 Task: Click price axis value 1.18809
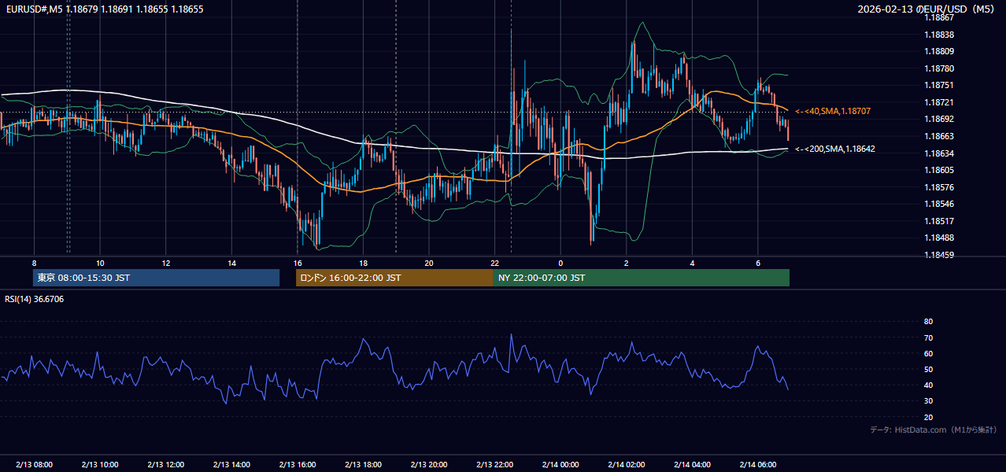[939, 51]
